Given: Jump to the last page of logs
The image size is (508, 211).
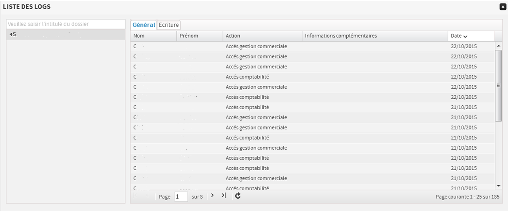Looking at the screenshot, I should 223,196.
